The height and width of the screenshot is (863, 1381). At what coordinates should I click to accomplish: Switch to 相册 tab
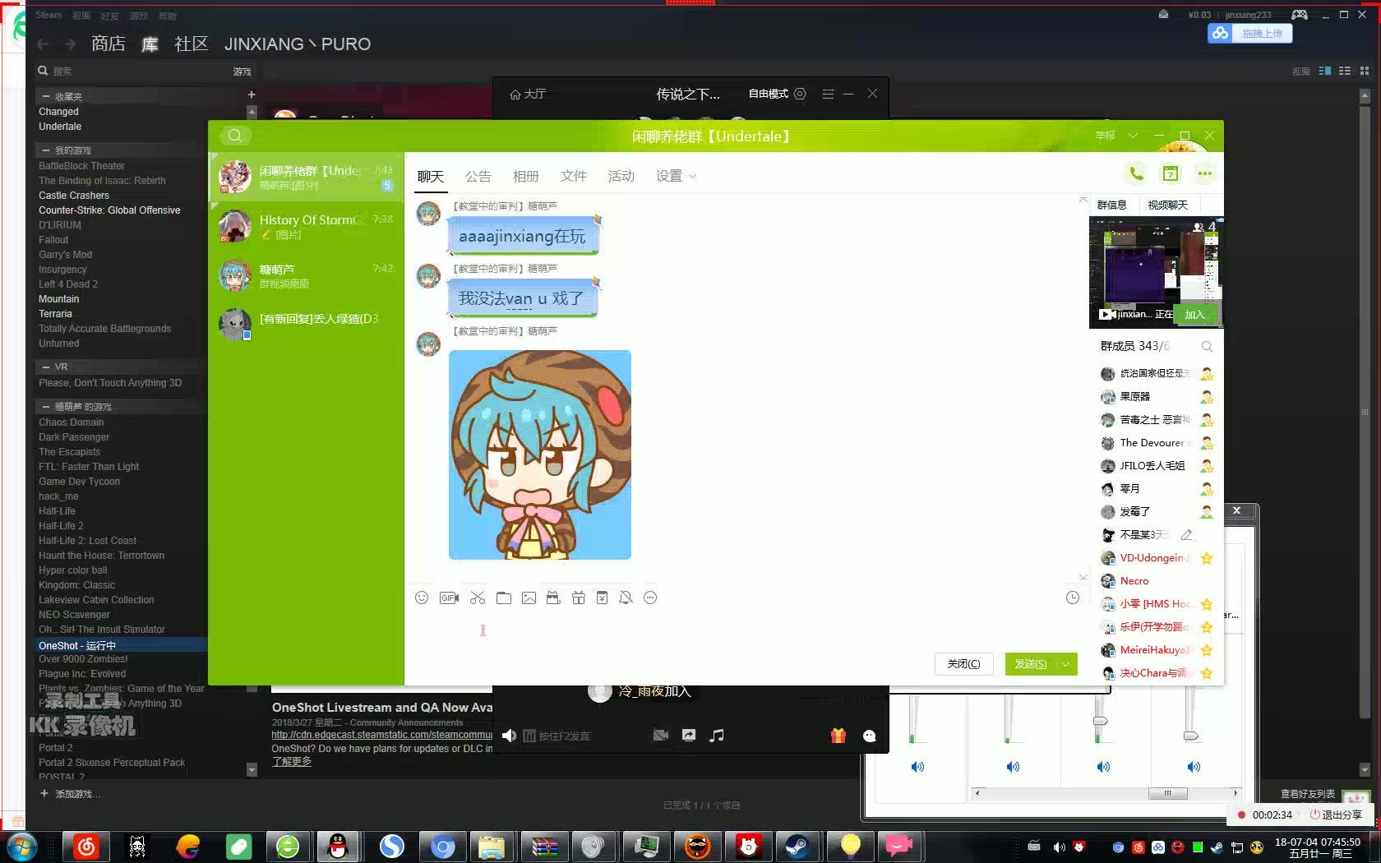[525, 176]
